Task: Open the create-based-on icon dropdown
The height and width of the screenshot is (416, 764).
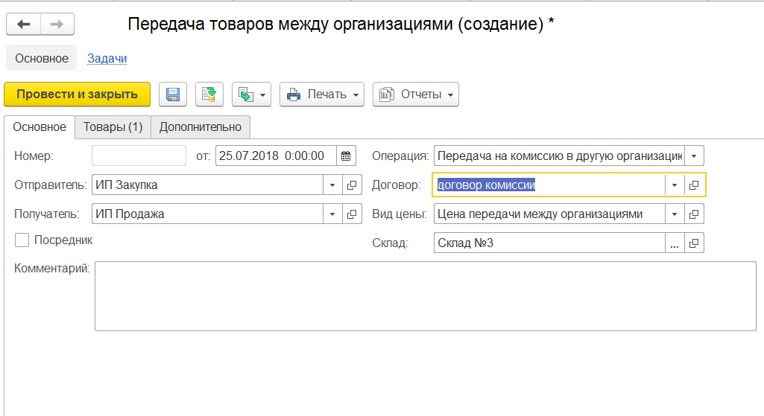Action: (x=251, y=95)
